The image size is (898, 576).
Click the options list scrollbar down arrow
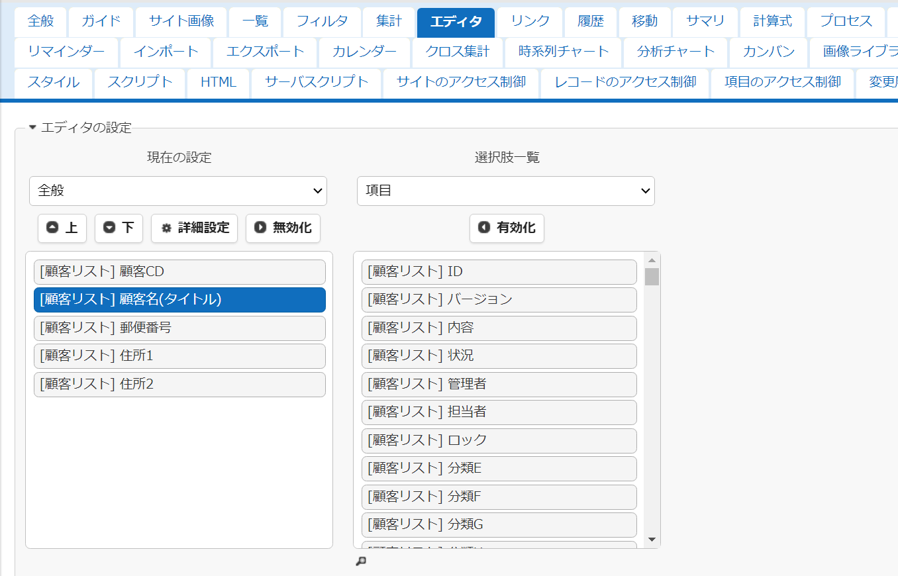click(x=652, y=540)
